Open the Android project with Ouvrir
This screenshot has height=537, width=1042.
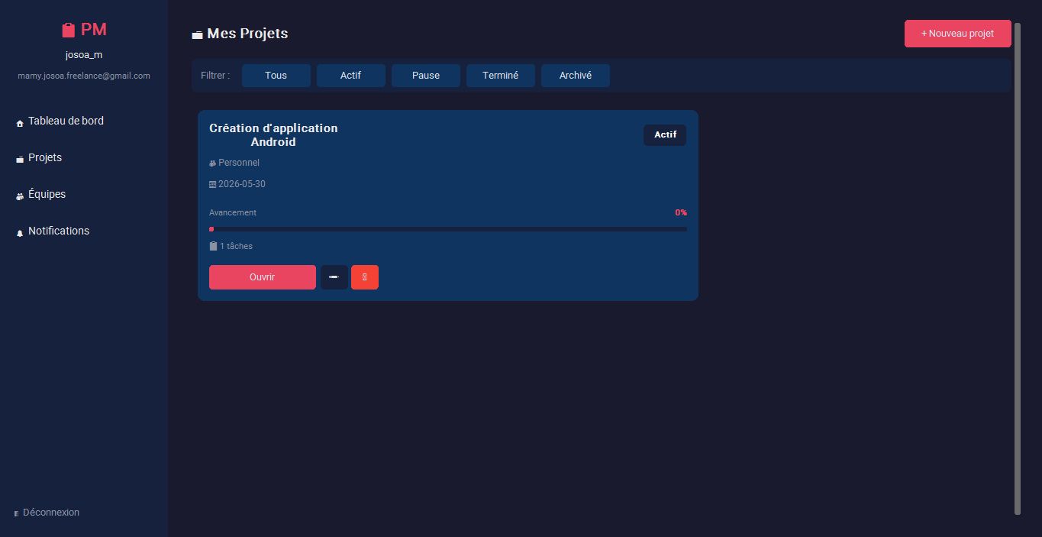[263, 277]
